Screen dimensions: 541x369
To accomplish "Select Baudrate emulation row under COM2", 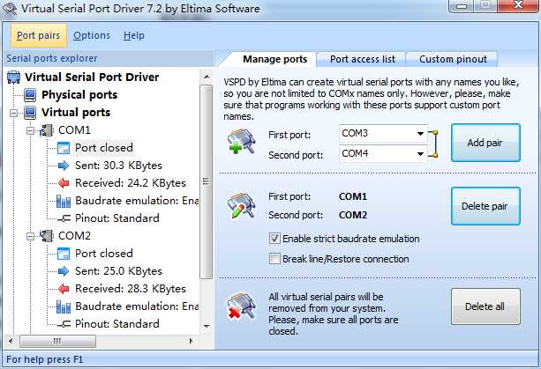I will (137, 306).
